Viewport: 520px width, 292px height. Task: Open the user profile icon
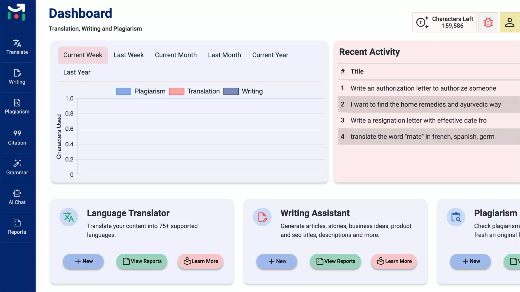509,22
